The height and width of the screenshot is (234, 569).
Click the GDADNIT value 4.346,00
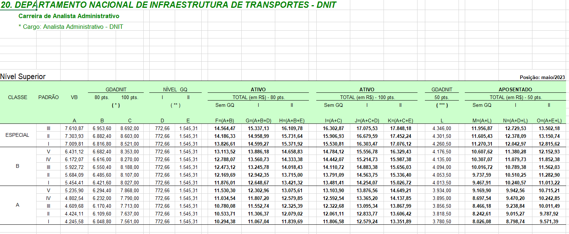(442, 128)
